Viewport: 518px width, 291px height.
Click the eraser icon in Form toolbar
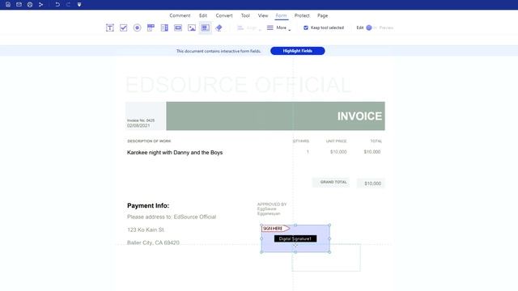(219, 27)
